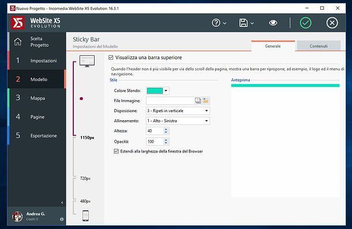Open Colore Sfondo color dropdown arrow
This screenshot has height=229, width=352.
[166, 91]
